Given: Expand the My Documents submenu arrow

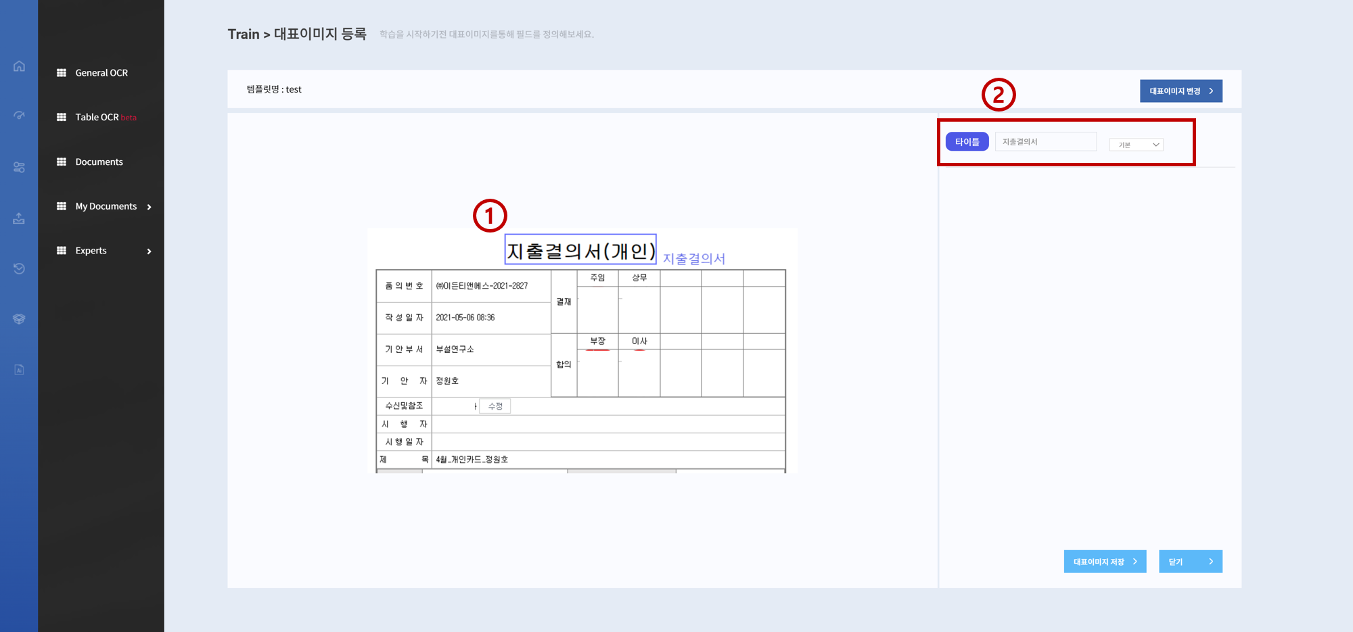Looking at the screenshot, I should (150, 207).
